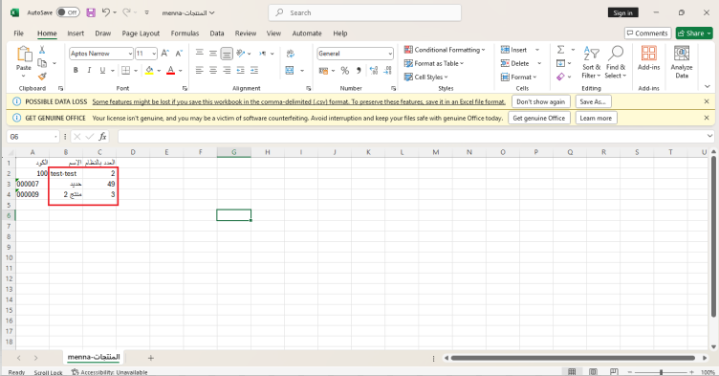Switch to the Data ribbon tab
Viewport: 719px width, 376px height.
pos(217,33)
